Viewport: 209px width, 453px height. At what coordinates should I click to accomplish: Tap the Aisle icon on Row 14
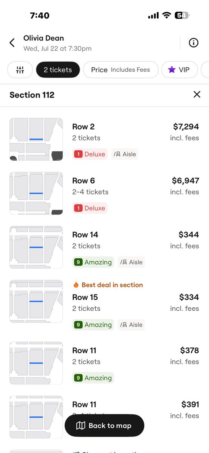coord(123,262)
